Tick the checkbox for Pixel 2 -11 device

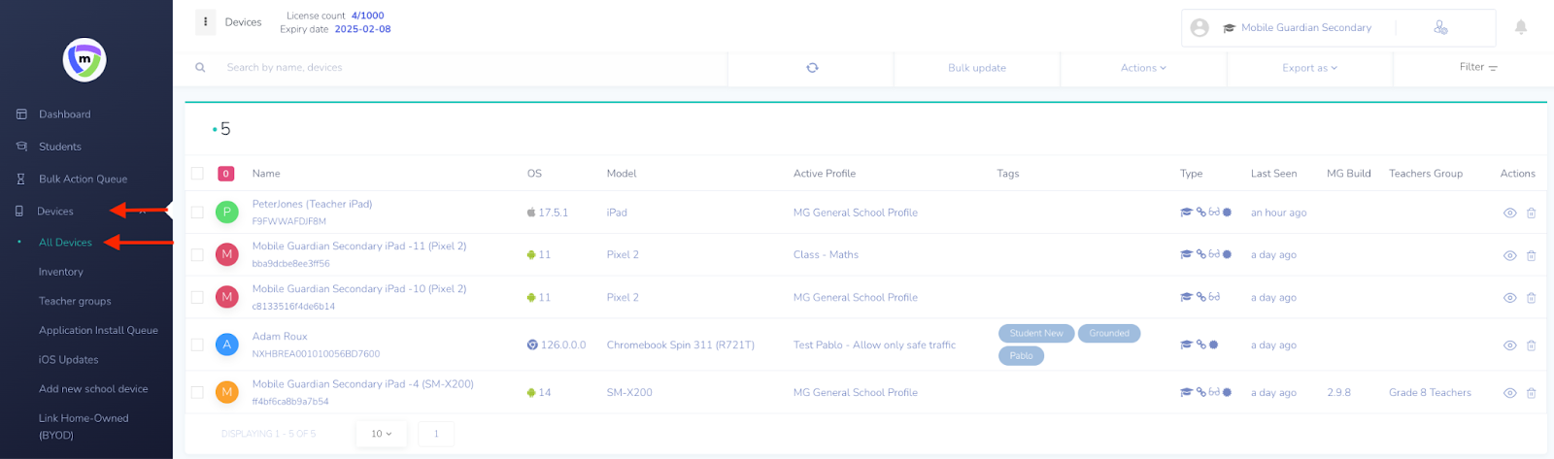[197, 254]
